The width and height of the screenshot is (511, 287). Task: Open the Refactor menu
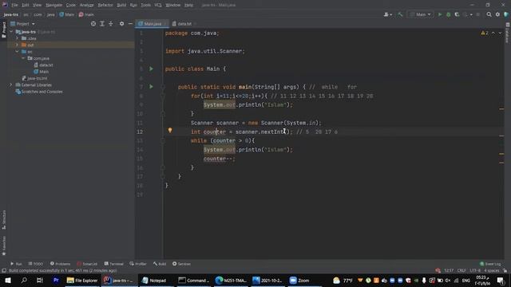(105, 5)
